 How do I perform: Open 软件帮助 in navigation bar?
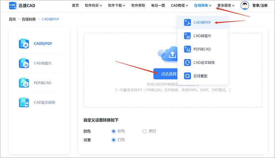[138, 5]
